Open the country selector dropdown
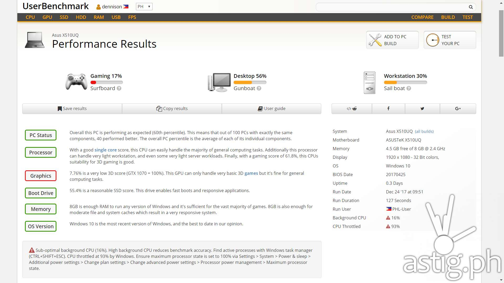504x283 pixels. click(144, 7)
